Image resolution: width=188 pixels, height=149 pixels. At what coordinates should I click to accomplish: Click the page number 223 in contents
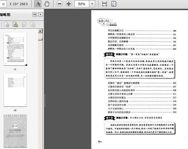[175, 112]
